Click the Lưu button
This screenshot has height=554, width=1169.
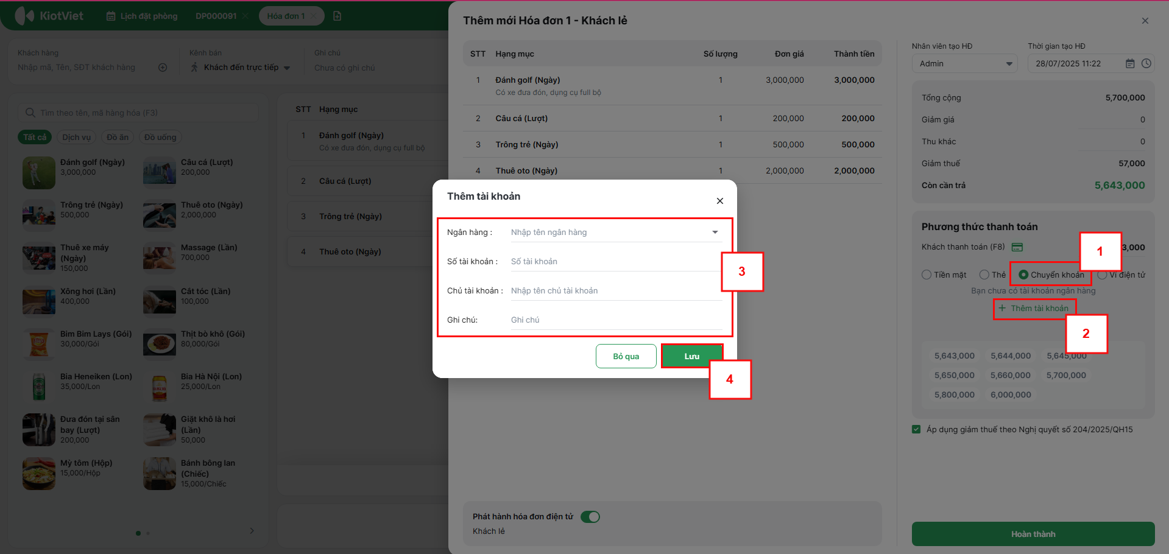(691, 356)
